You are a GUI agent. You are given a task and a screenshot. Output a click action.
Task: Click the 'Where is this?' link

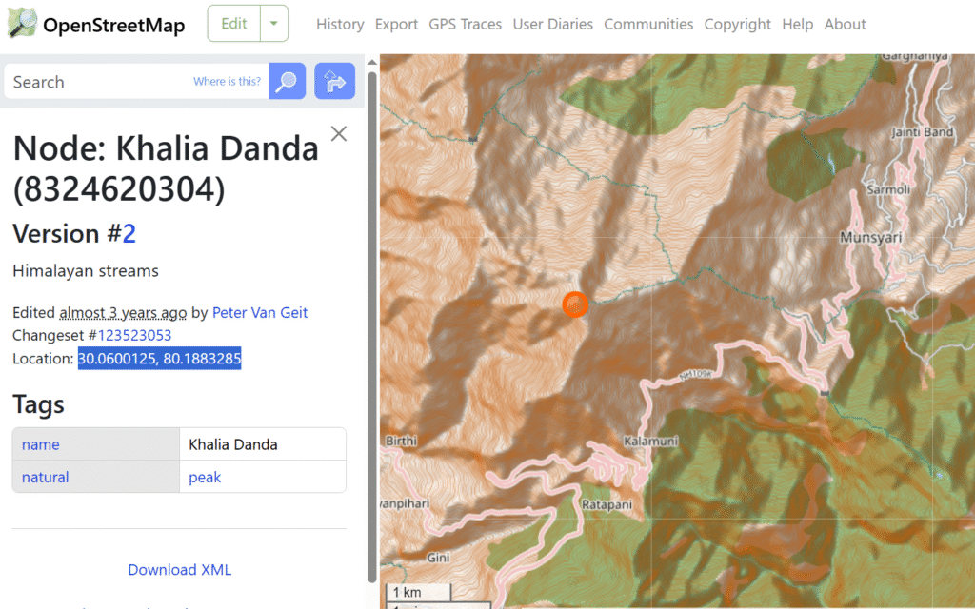tap(227, 82)
